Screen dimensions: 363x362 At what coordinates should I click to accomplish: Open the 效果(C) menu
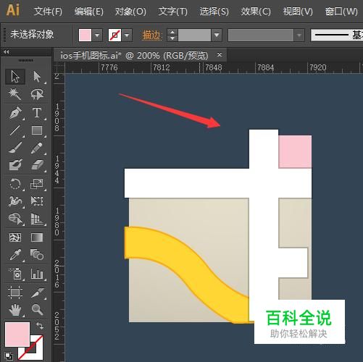[x=256, y=11]
